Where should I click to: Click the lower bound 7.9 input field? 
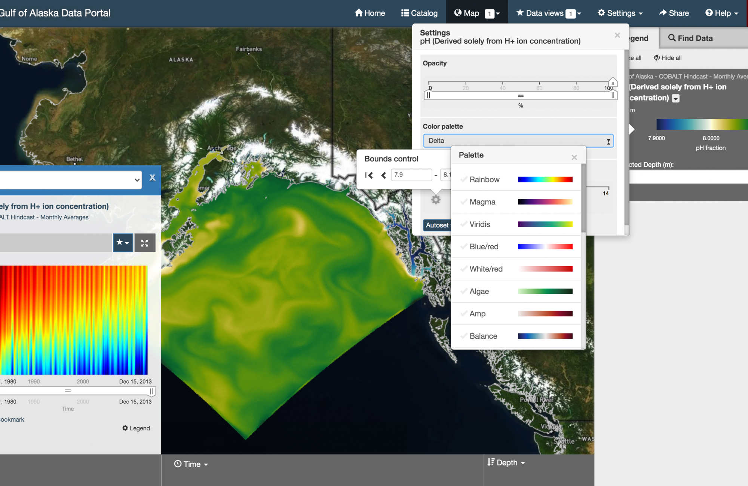tap(411, 175)
